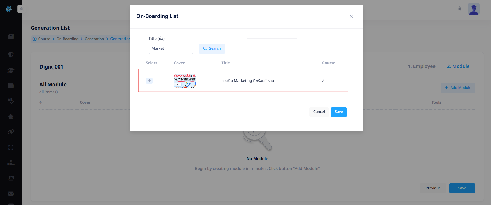Open the chain link icon in the sidebar

click(x=11, y=132)
